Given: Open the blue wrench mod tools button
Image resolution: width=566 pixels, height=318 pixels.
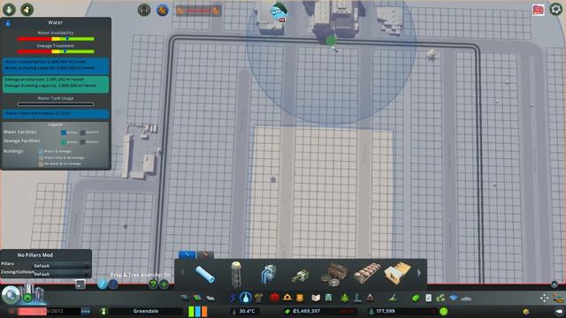Looking at the screenshot, I should (163, 10).
